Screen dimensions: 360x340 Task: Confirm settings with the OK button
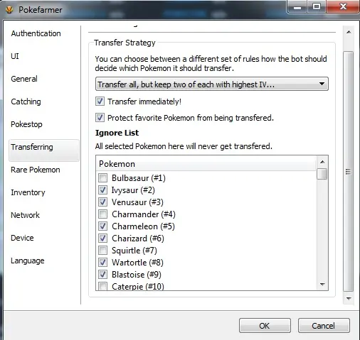(x=265, y=326)
